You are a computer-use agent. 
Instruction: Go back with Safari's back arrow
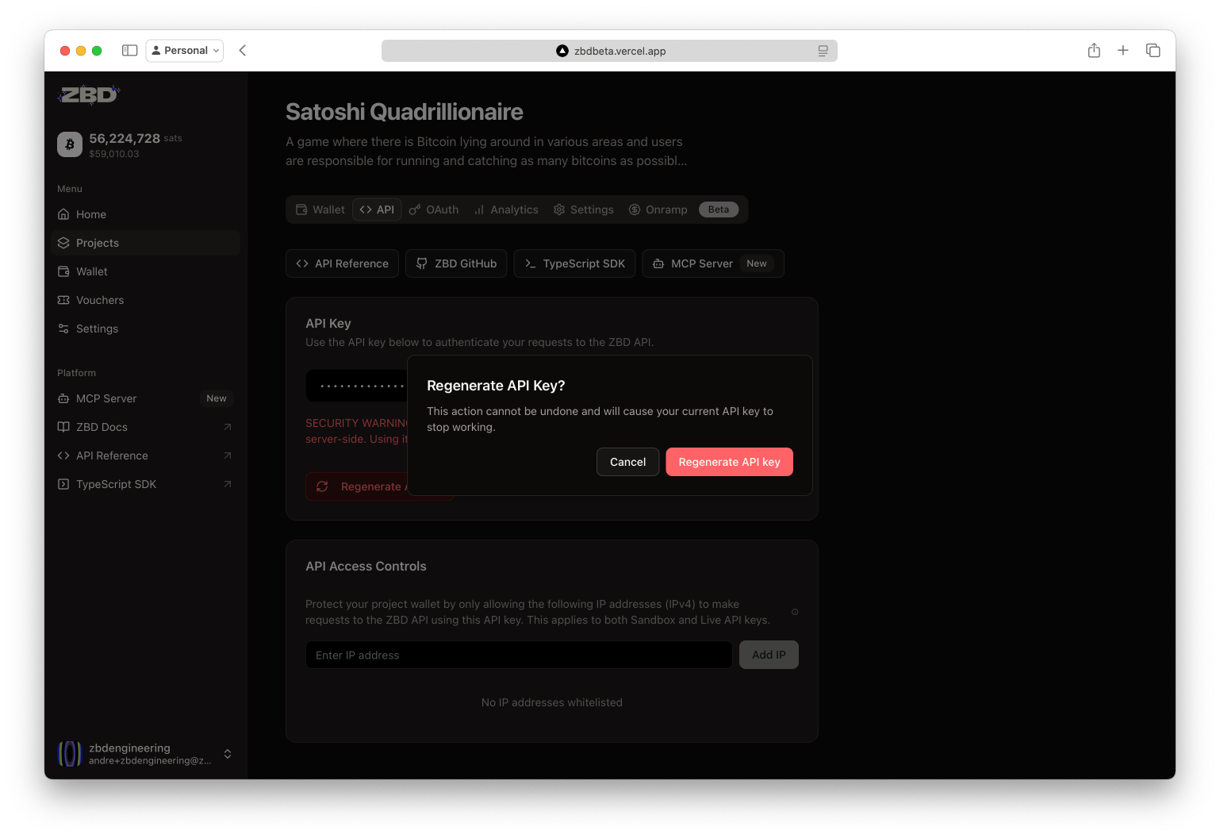click(x=243, y=51)
